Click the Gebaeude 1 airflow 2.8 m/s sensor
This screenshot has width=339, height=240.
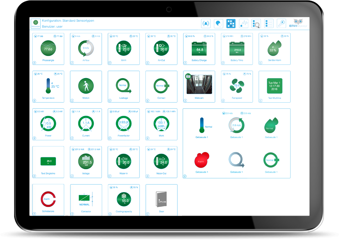[x=236, y=125]
